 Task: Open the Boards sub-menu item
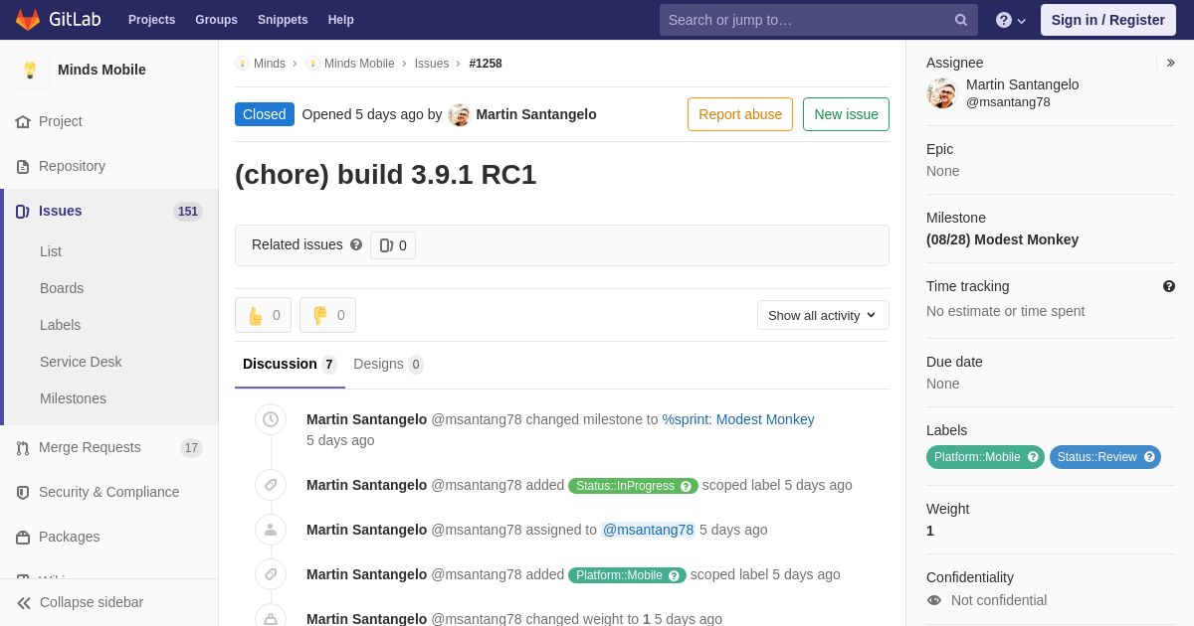[62, 288]
